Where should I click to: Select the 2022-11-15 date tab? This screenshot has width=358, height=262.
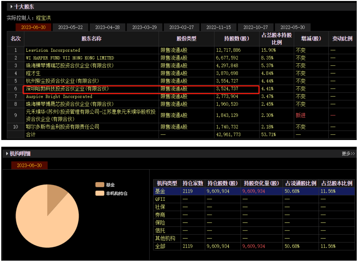(218, 27)
